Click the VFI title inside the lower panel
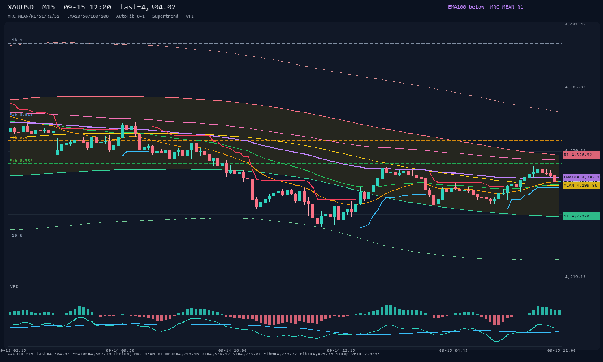This screenshot has width=603, height=362. click(14, 287)
